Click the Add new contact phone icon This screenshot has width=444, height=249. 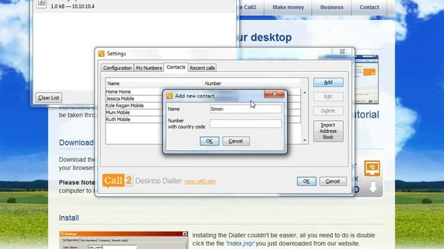(x=169, y=96)
